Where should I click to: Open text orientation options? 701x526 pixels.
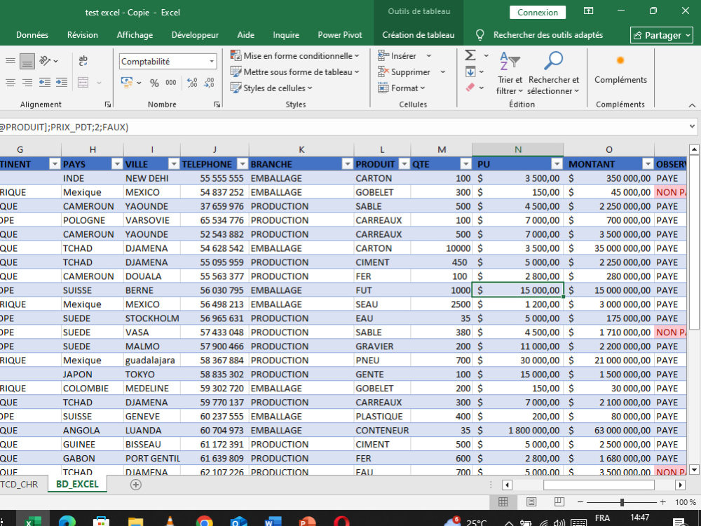(48, 61)
